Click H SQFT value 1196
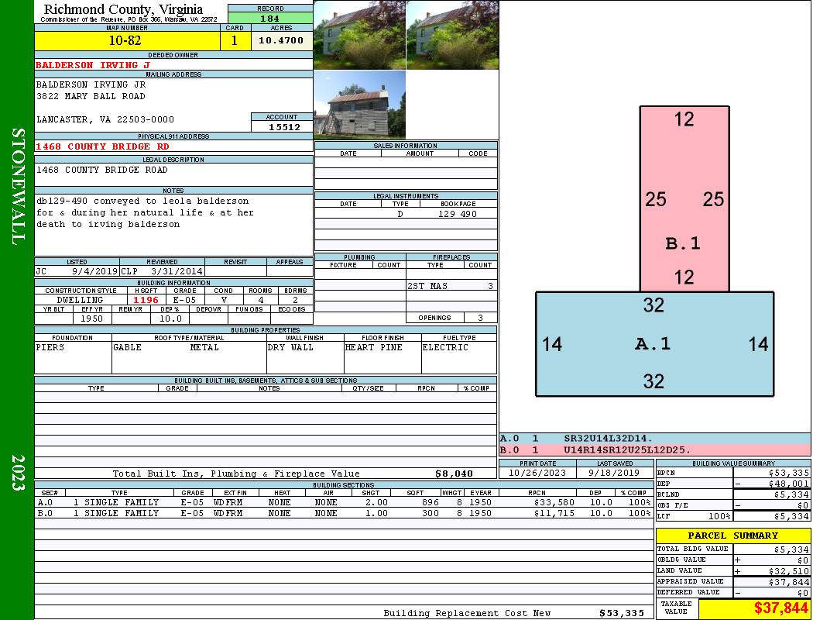Viewport: 813px width, 620px height. pyautogui.click(x=146, y=300)
